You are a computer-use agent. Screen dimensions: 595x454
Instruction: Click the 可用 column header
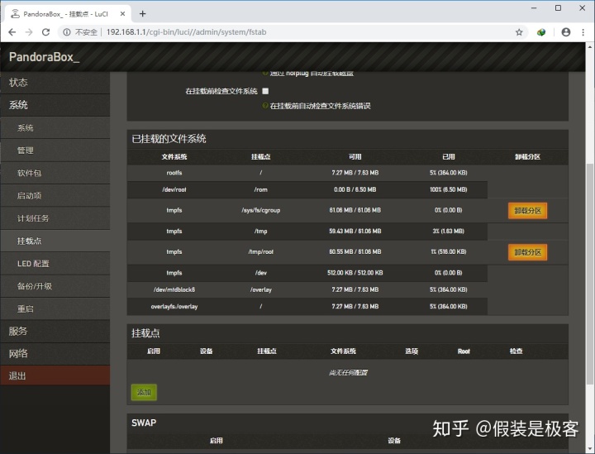[355, 157]
